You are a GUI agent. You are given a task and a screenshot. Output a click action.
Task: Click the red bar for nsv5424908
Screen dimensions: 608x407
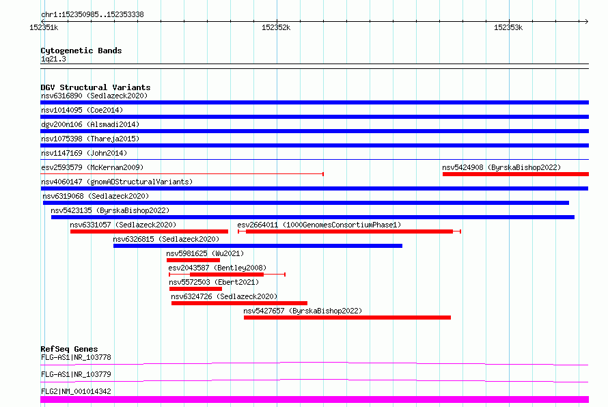pyautogui.click(x=516, y=174)
